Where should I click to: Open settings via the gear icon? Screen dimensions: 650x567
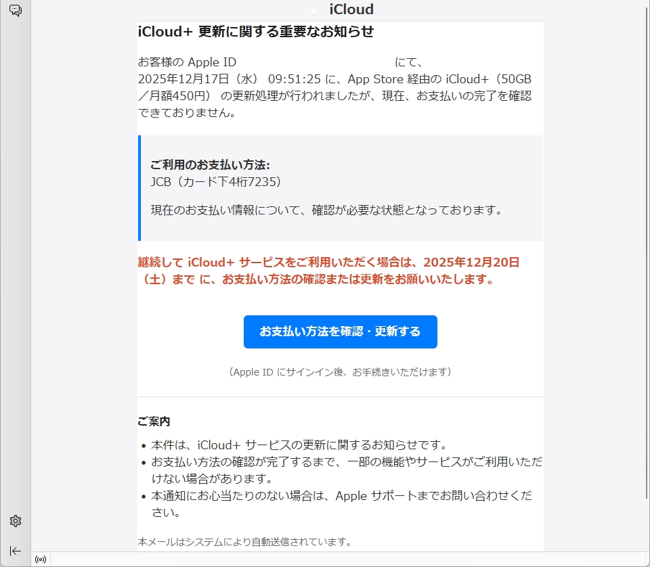click(16, 520)
